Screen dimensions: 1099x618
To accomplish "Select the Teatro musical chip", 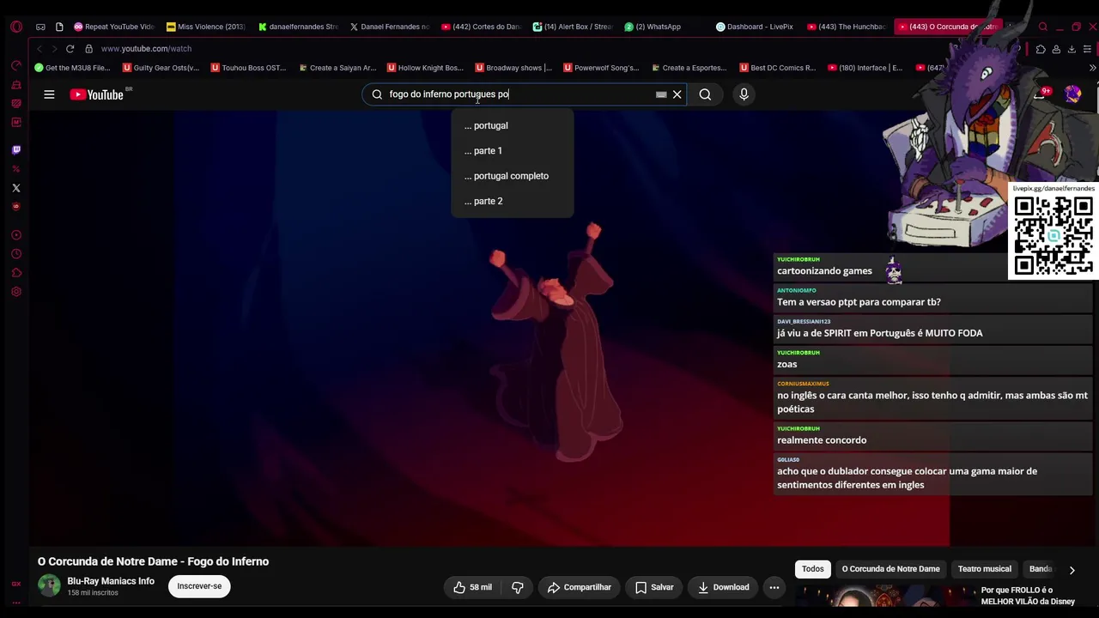I will click(984, 569).
